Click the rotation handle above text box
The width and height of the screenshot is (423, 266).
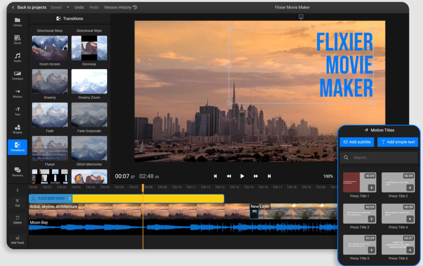point(301,17)
